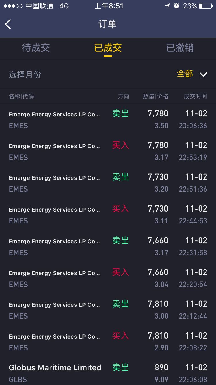This screenshot has width=216, height=385.
Task: Open the EMES sell order at 23:06:36
Action: pyautogui.click(x=108, y=119)
